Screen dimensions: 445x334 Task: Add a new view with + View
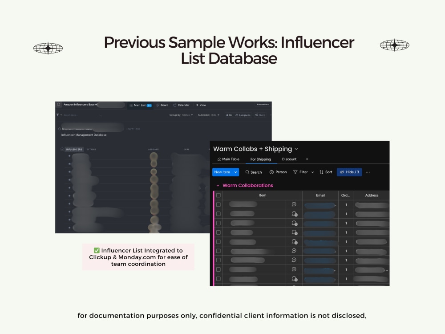201,105
